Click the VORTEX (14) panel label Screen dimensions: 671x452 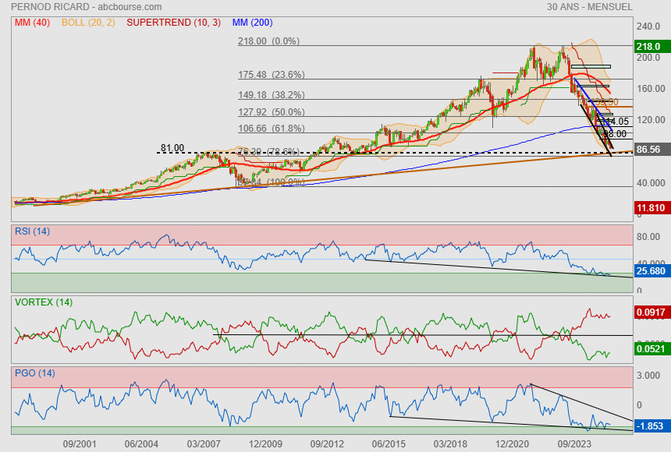[x=44, y=302]
